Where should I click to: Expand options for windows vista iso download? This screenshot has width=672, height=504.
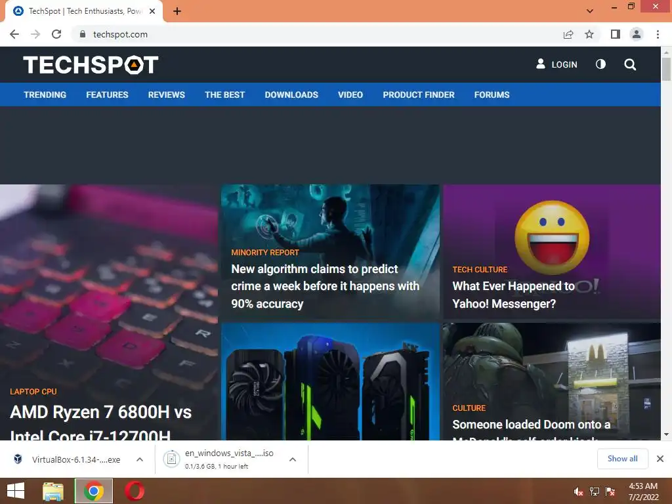293,459
